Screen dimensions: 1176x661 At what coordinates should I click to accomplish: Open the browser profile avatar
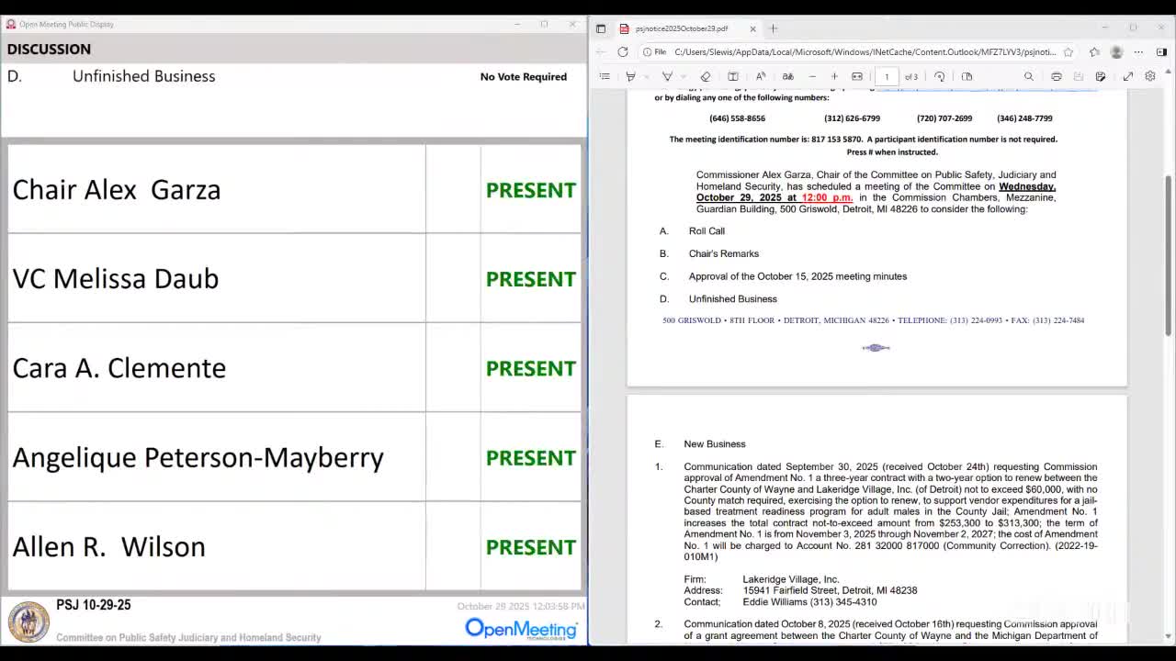pos(1116,52)
